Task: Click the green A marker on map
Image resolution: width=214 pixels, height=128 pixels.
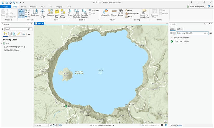Action: point(66,106)
